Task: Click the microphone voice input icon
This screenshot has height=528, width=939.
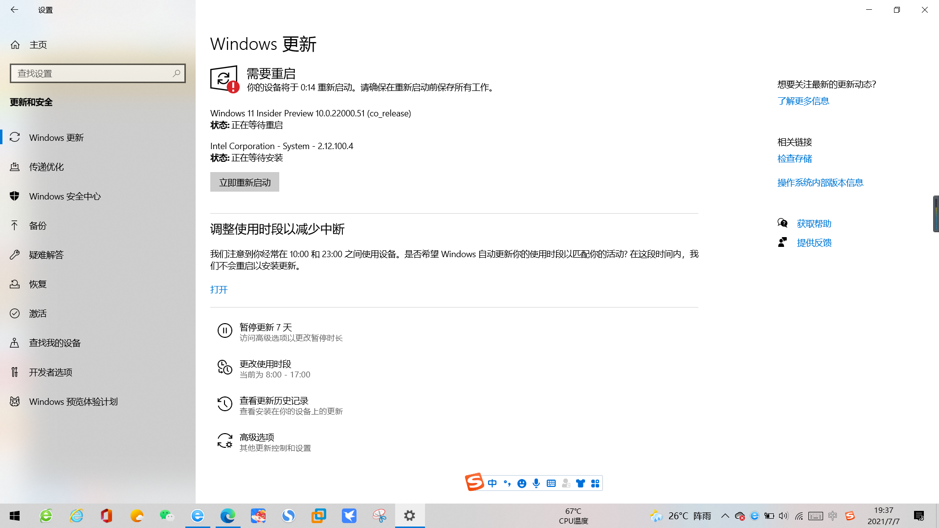Action: (x=537, y=484)
